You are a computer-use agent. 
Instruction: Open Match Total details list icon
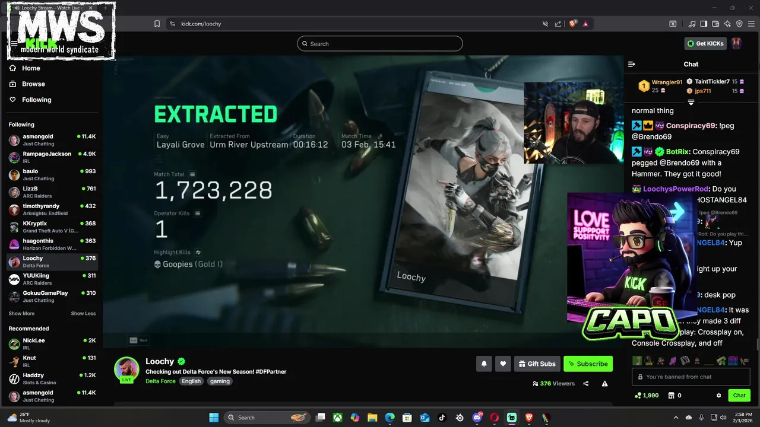pyautogui.click(x=192, y=174)
